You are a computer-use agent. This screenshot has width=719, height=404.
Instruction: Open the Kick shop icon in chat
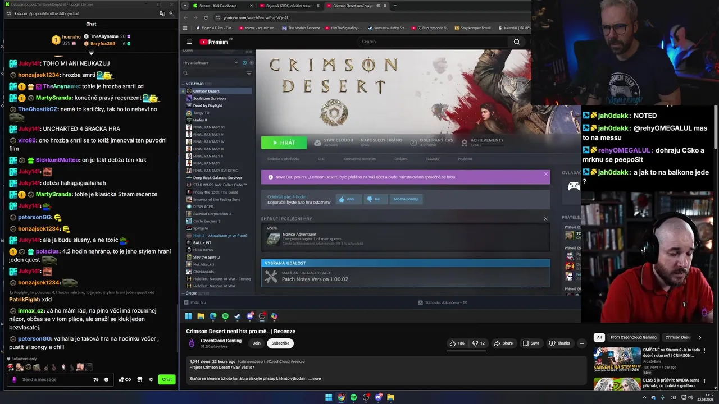tap(140, 379)
